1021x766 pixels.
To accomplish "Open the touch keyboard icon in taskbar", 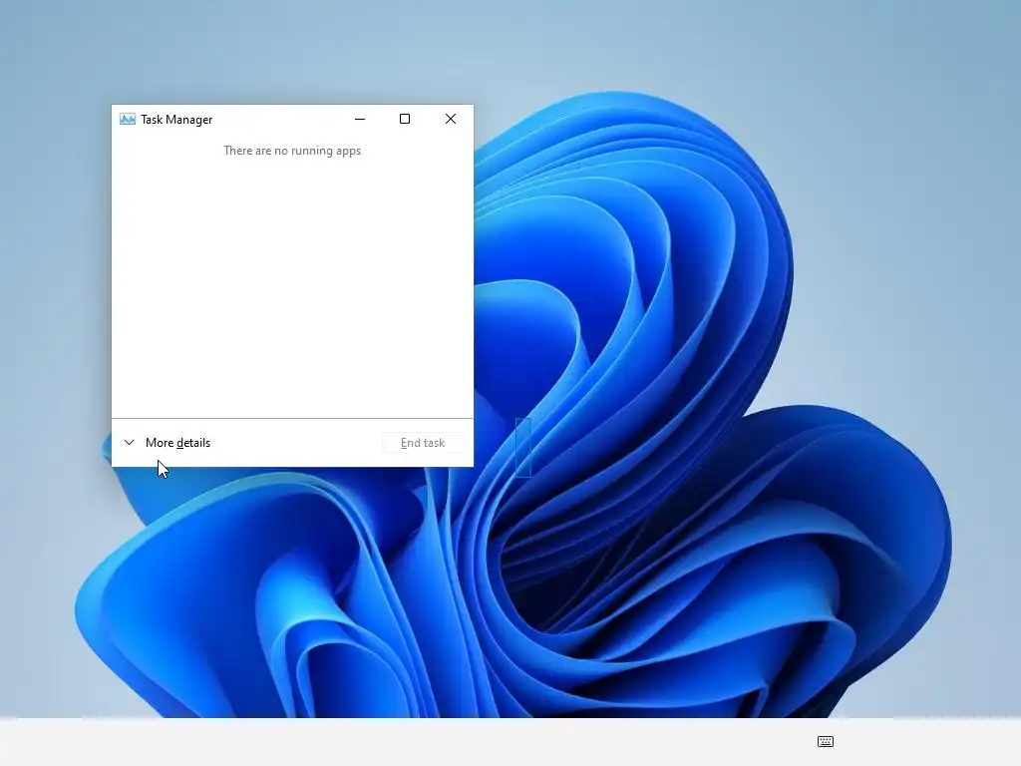I will 825,741.
